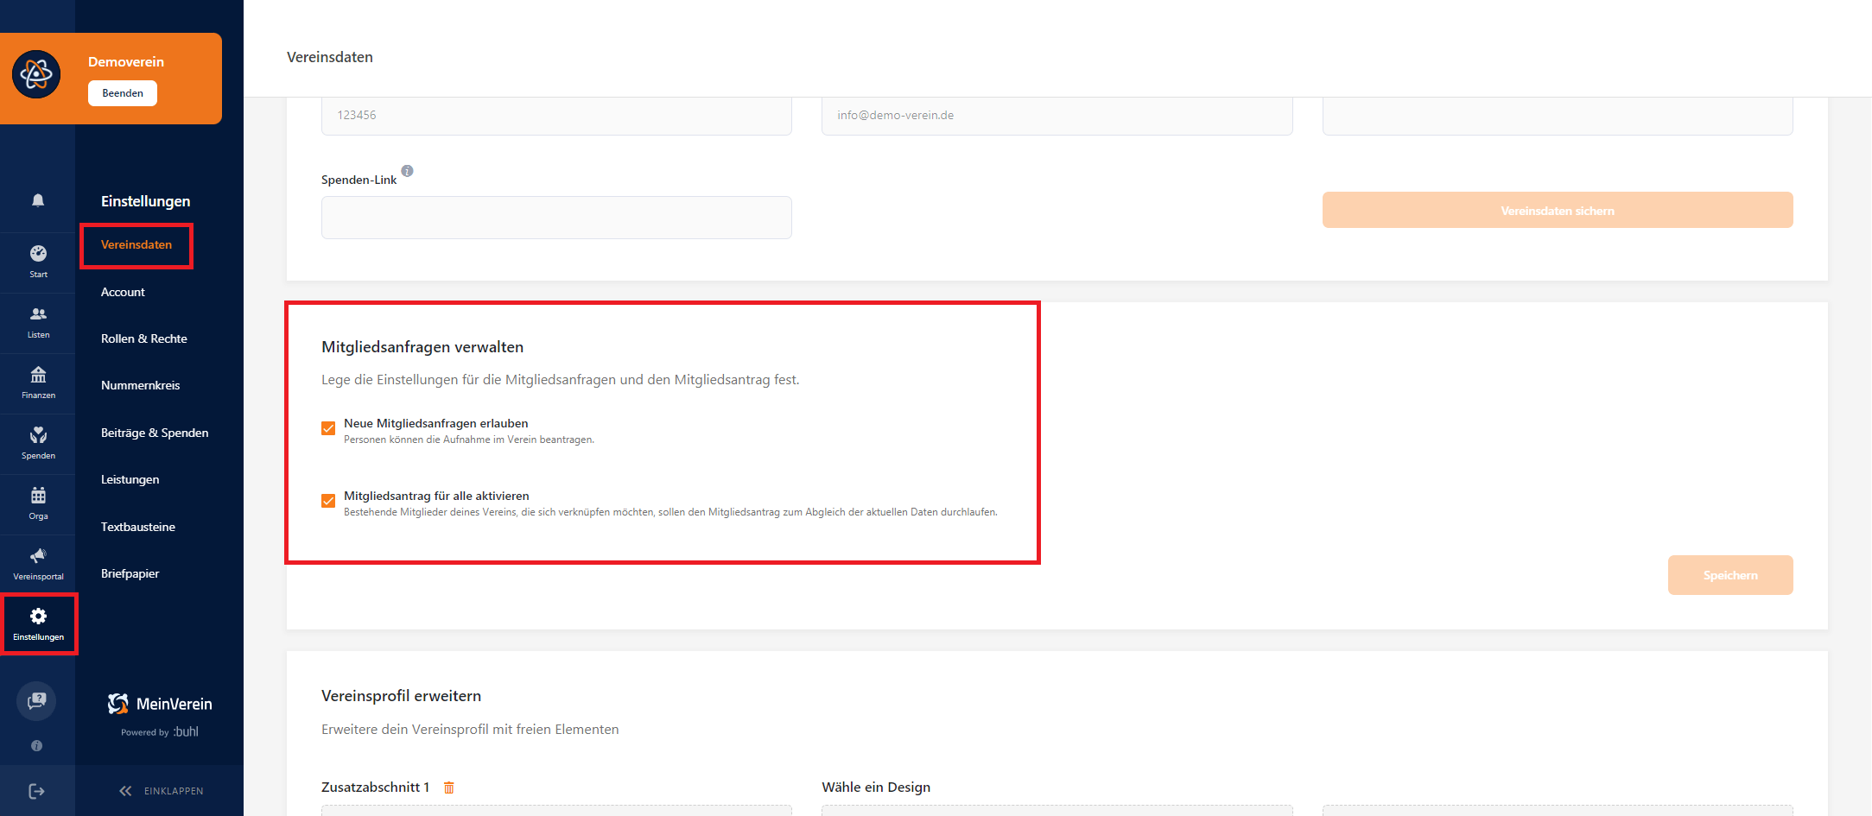Open Spenden donations icon

[38, 435]
